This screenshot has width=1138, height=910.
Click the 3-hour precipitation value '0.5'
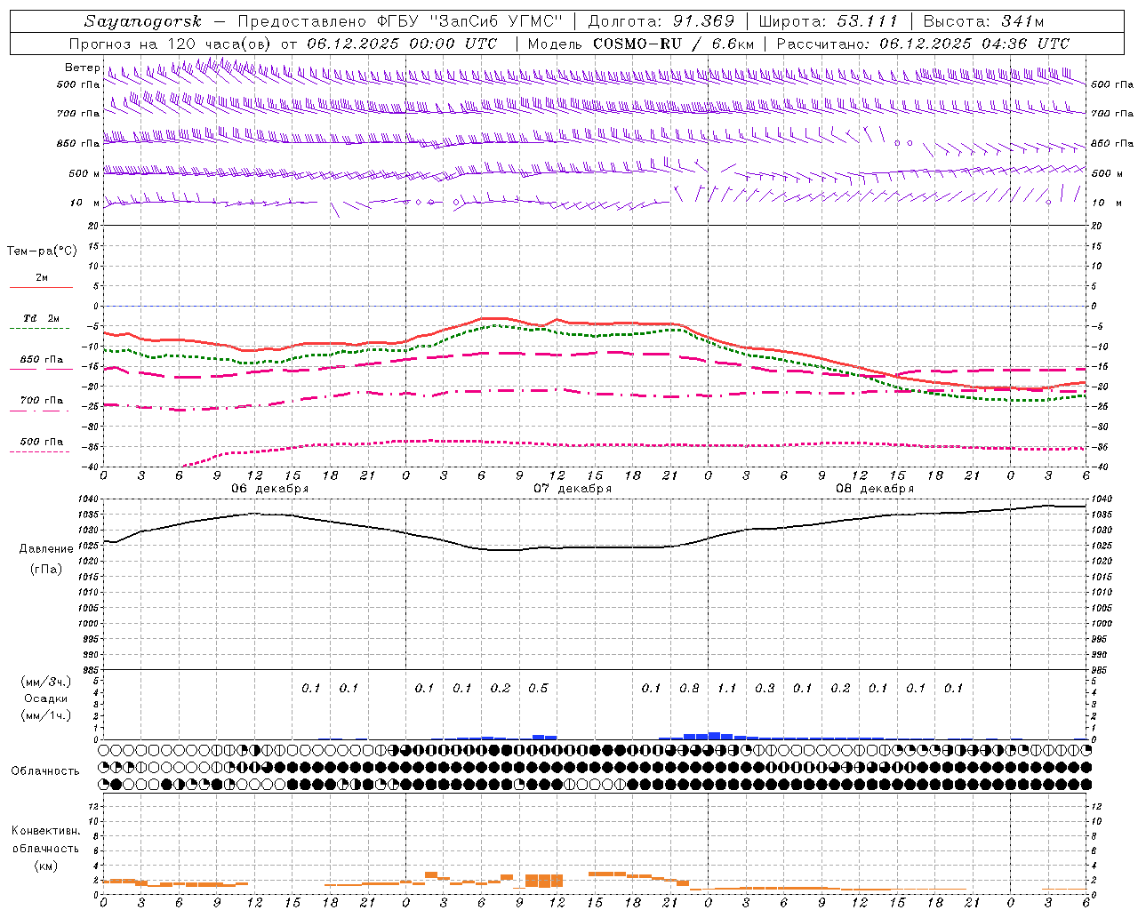[538, 688]
